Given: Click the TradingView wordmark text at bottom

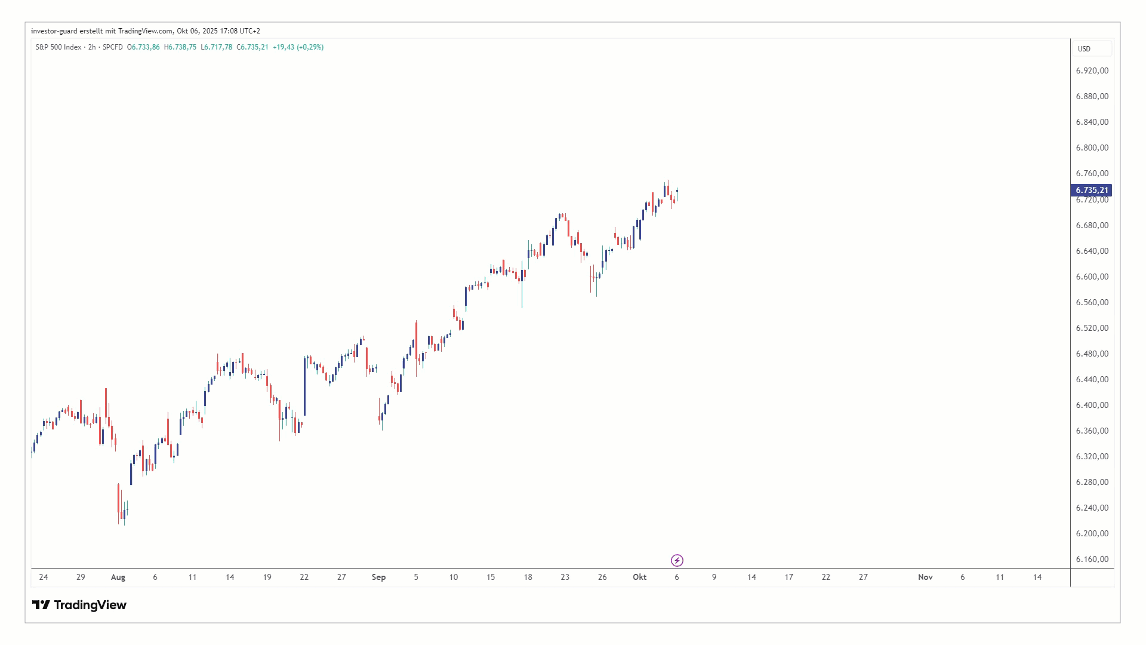Looking at the screenshot, I should pyautogui.click(x=90, y=605).
